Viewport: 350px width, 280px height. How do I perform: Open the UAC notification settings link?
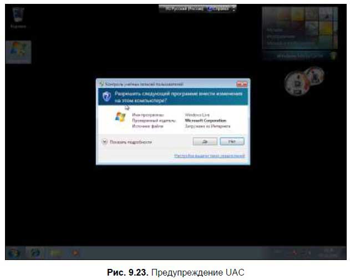(209, 155)
